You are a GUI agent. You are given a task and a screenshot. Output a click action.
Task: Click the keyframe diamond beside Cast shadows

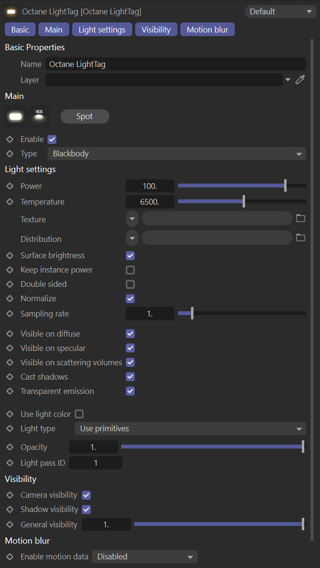point(10,377)
